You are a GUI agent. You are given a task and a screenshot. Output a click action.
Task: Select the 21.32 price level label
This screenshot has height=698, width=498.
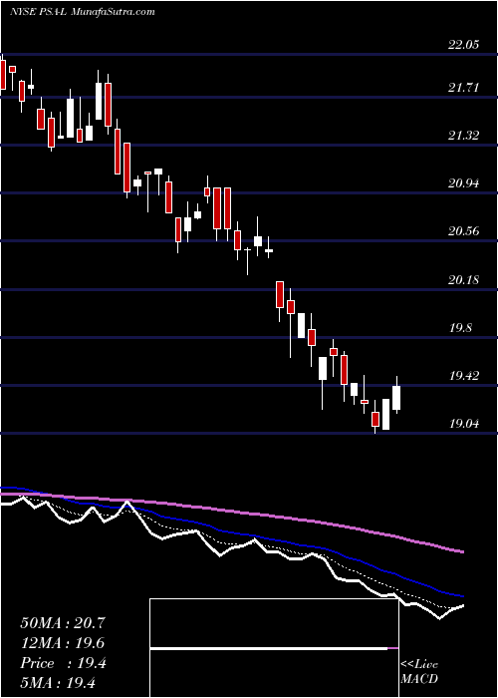click(464, 136)
